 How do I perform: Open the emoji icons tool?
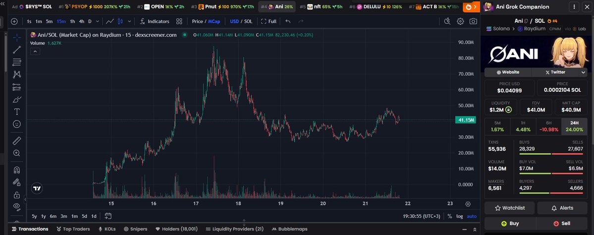pyautogui.click(x=17, y=124)
